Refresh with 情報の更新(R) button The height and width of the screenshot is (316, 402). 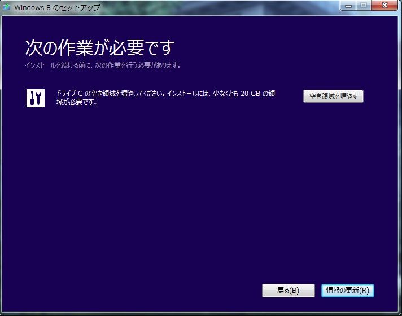click(348, 291)
